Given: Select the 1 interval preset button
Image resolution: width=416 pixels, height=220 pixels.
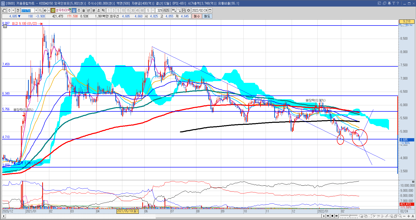Looking at the screenshot, I should (x=109, y=10).
